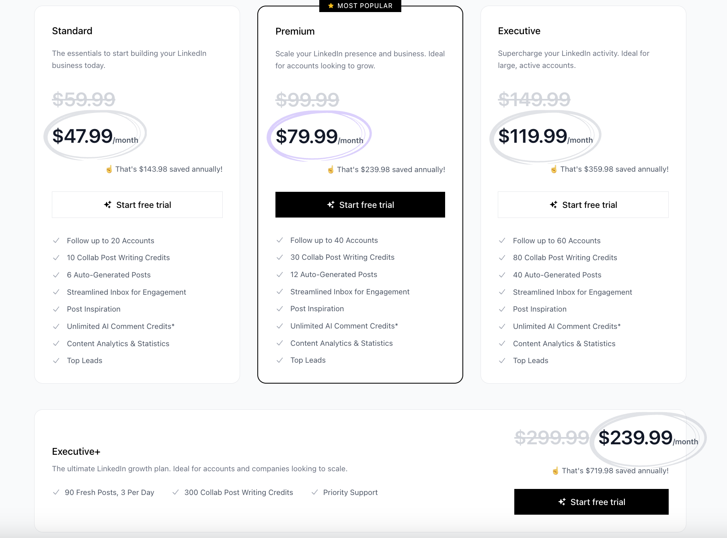Click the finger emoji next to Executive+ savings text

pyautogui.click(x=556, y=470)
